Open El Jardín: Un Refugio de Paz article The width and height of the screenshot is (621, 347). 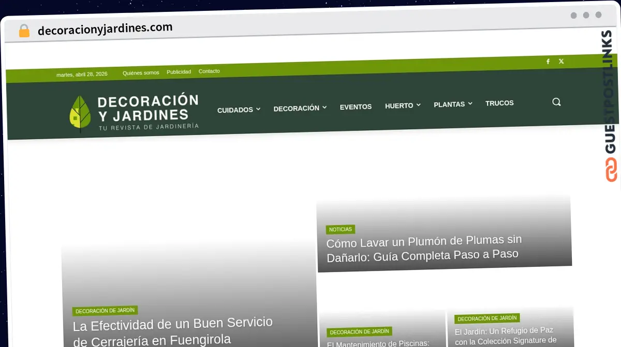click(x=506, y=336)
